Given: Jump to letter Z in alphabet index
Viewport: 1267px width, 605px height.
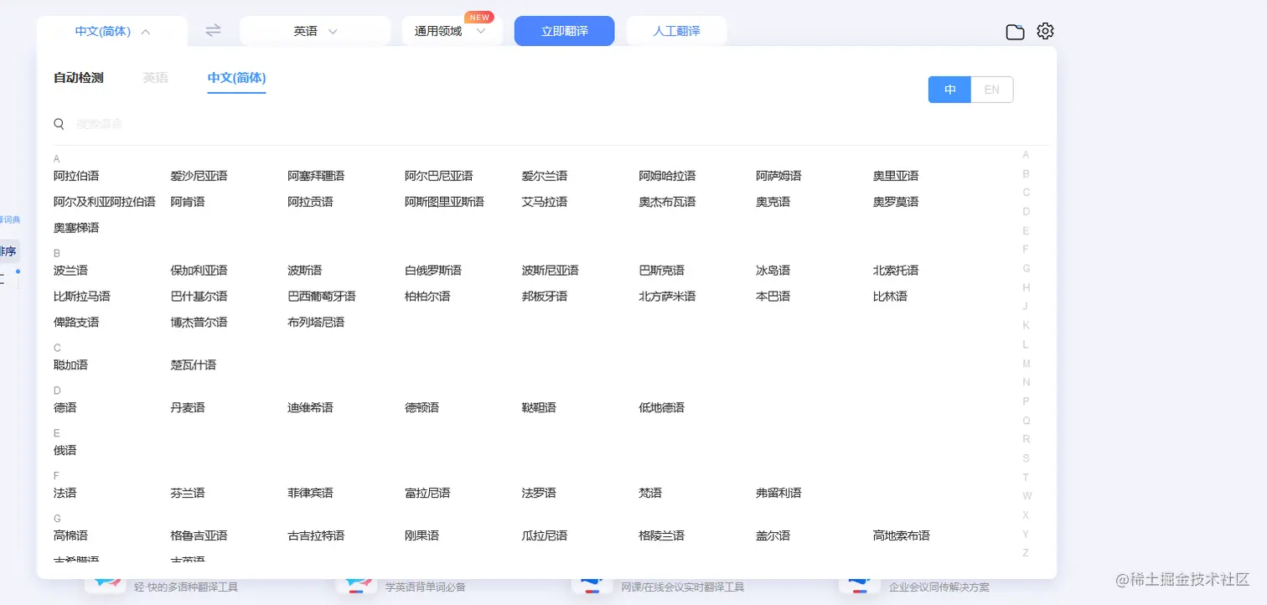Looking at the screenshot, I should click(1027, 553).
